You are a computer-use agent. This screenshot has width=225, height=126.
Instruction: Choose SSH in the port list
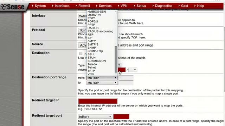[91, 54]
